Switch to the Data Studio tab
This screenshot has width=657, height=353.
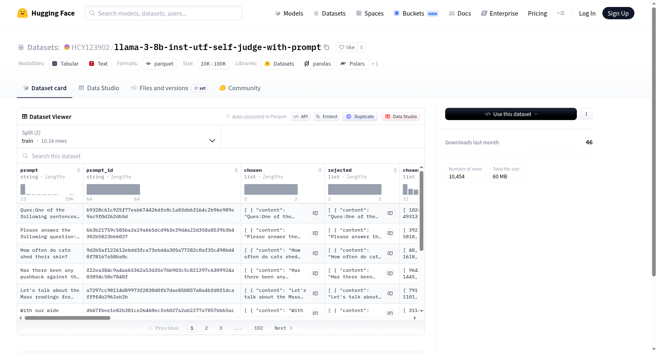99,88
